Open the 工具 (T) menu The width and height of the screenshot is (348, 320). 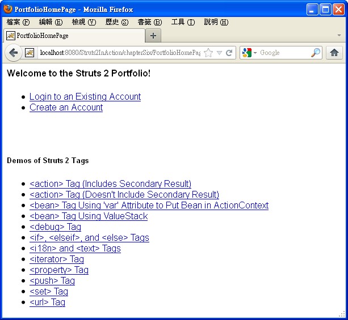point(183,22)
